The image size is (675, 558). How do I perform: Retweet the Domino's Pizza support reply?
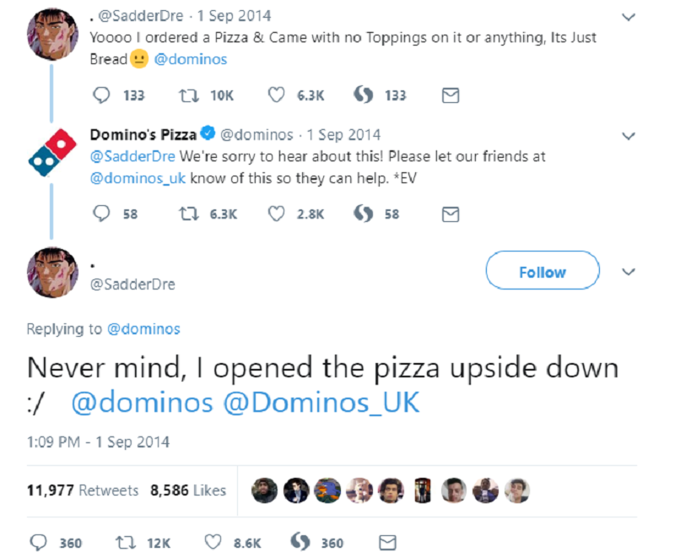pos(190,214)
